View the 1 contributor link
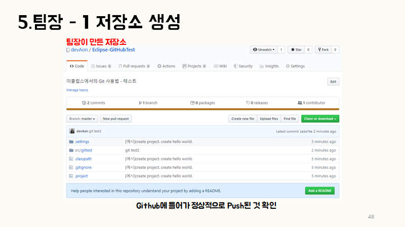Image resolution: width=405 pixels, height=227 pixels. click(311, 103)
